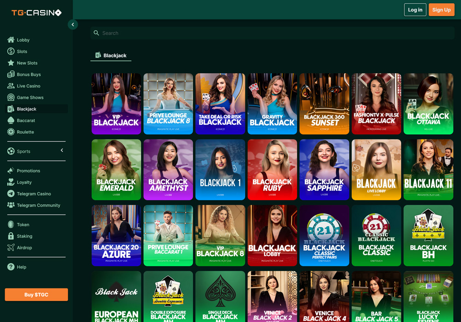
Task: Click the Airdrop airplane icon
Action: (x=11, y=247)
